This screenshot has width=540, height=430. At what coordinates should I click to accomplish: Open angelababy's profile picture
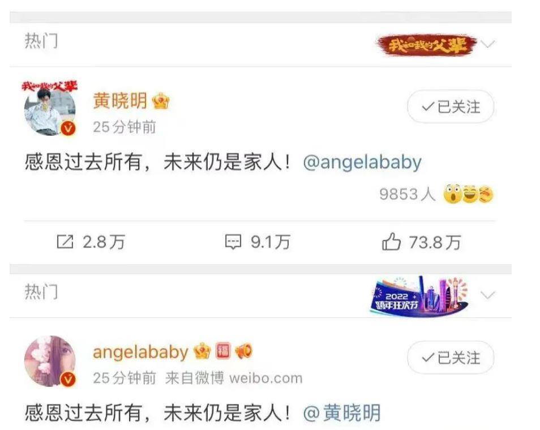pyautogui.click(x=50, y=361)
